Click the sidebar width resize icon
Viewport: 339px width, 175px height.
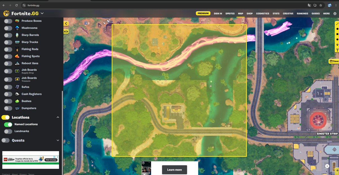(66, 32)
